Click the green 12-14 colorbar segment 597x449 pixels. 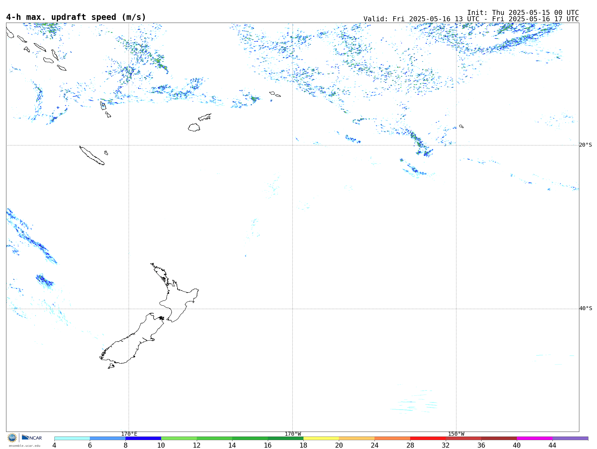pos(214,439)
